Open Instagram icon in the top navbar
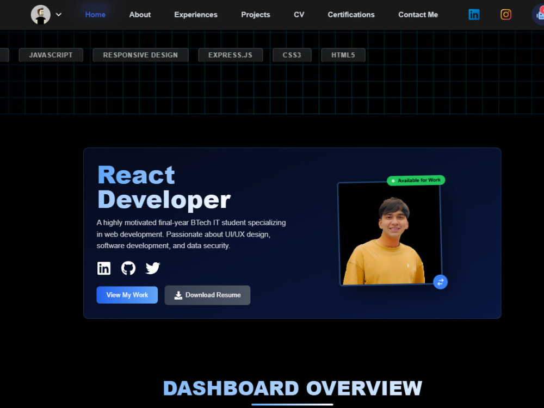Viewport: 544px width, 408px height. tap(506, 15)
